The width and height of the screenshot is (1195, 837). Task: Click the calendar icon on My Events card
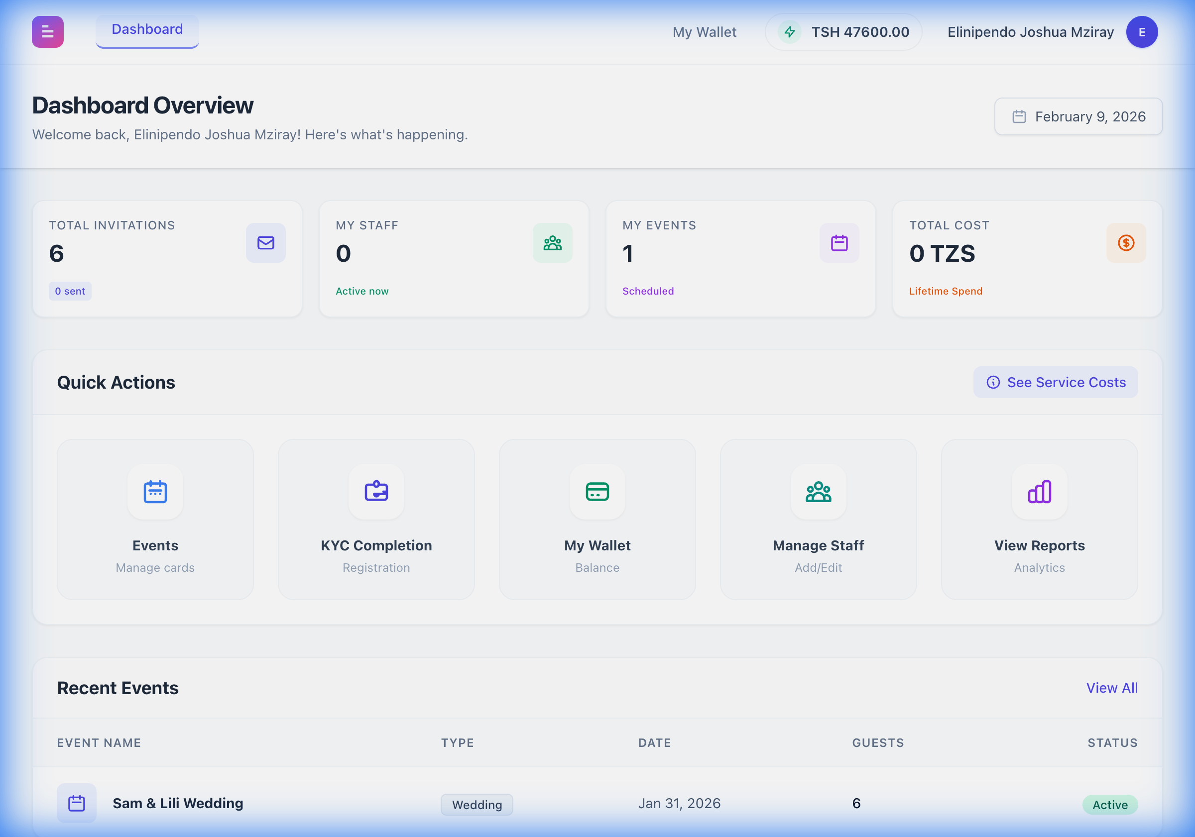tap(839, 242)
